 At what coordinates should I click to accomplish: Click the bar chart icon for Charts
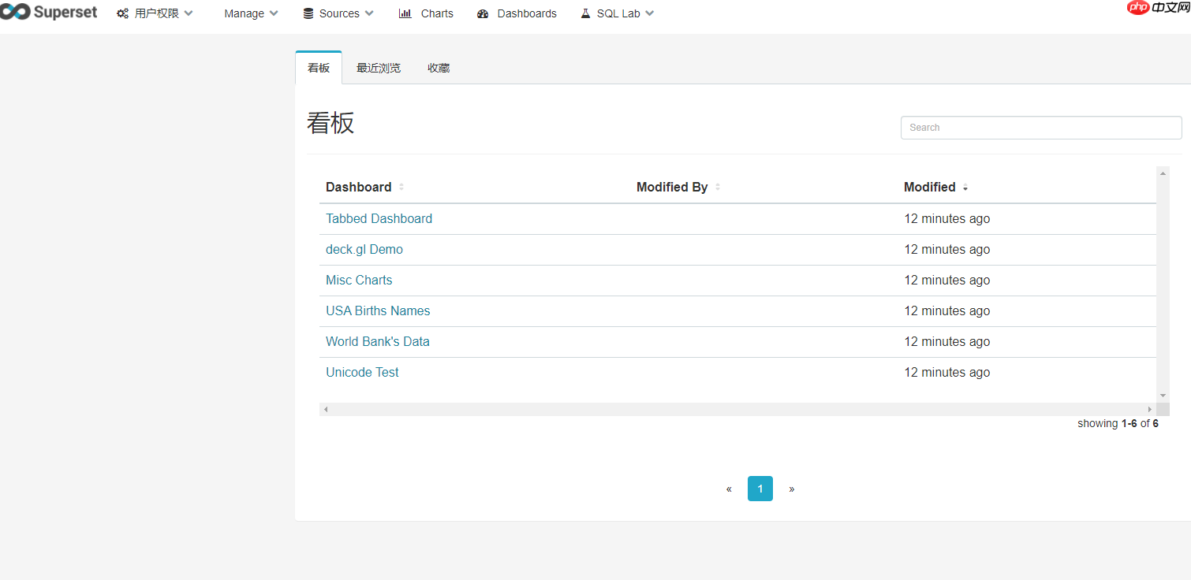pyautogui.click(x=405, y=13)
